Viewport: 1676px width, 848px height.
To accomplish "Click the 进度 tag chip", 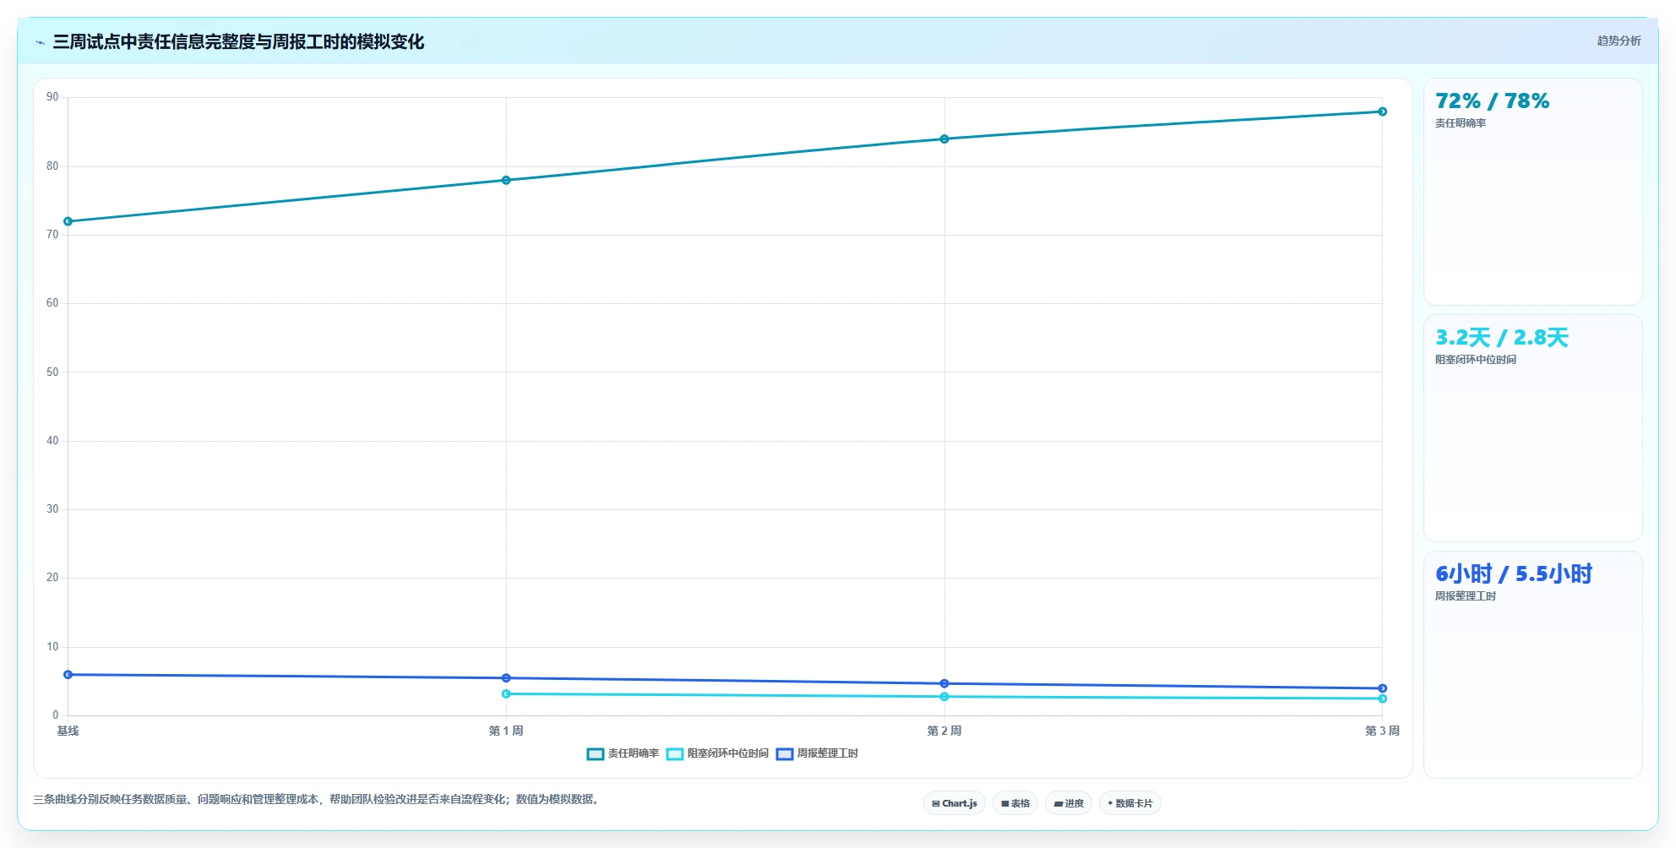I will click(1069, 803).
